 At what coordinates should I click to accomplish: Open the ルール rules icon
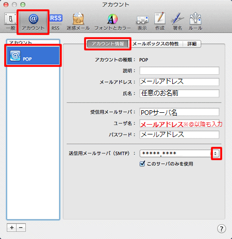(x=195, y=22)
